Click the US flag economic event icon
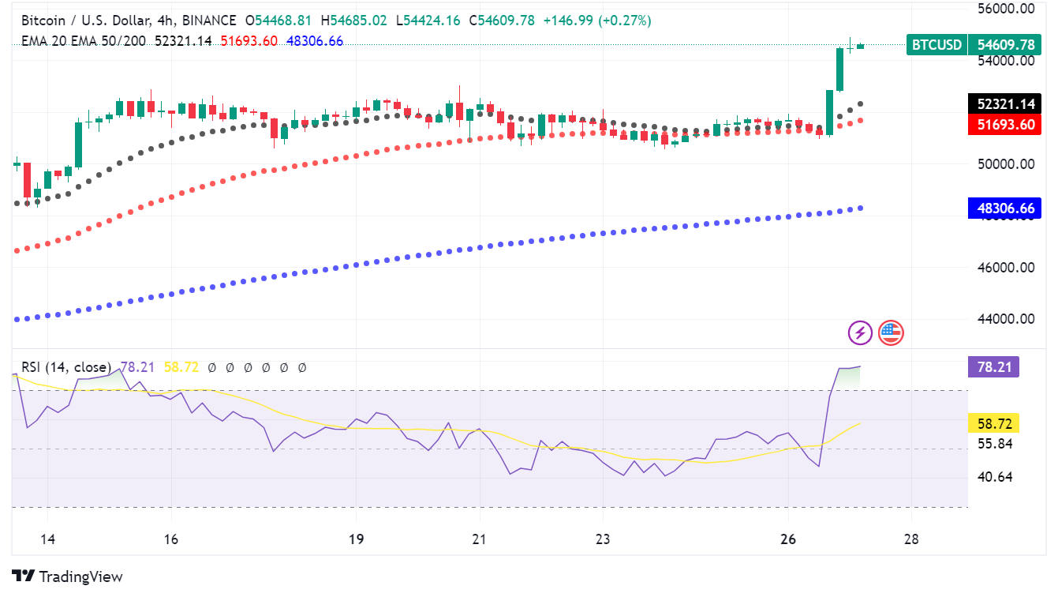Image resolution: width=1058 pixels, height=597 pixels. [891, 333]
